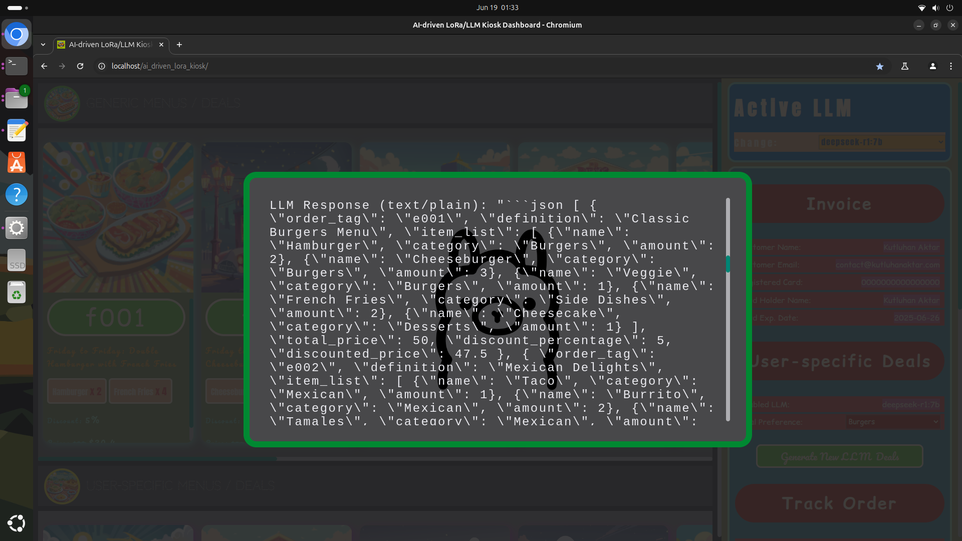Image resolution: width=962 pixels, height=541 pixels.
Task: Click Generate New LLM Deals button
Action: click(x=839, y=456)
